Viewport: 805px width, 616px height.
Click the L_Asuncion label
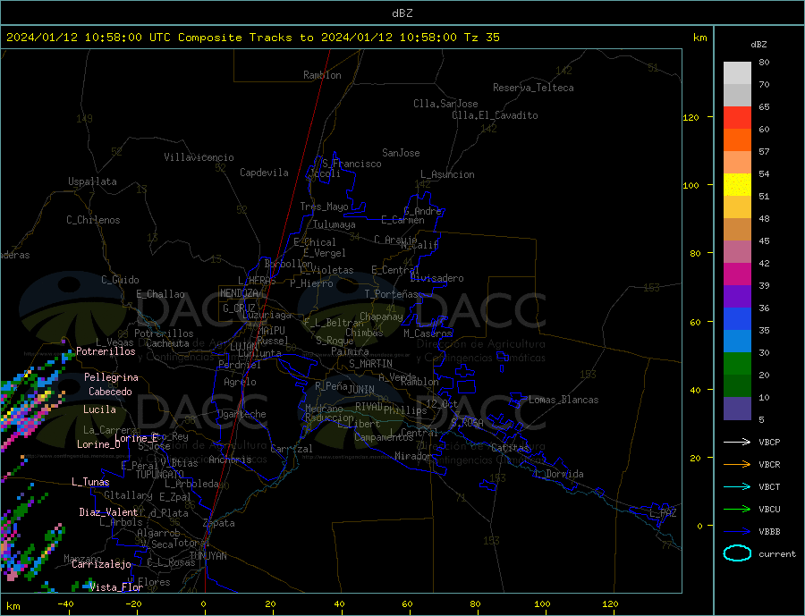(x=448, y=174)
